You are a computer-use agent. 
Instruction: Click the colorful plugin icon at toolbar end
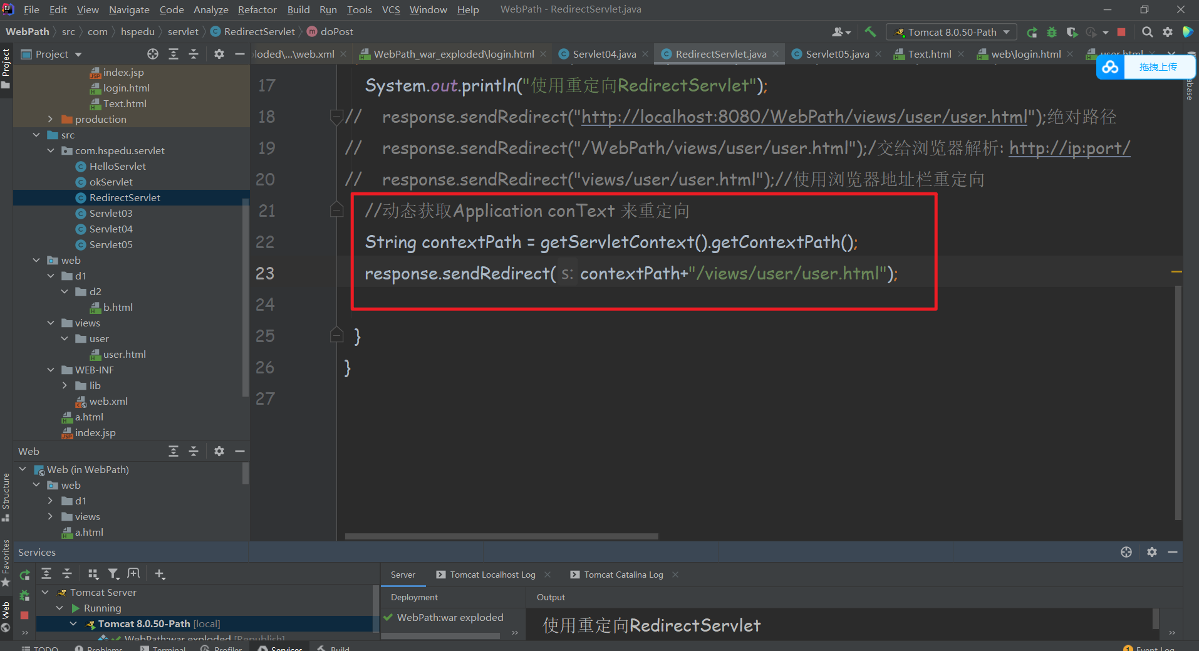pyautogui.click(x=1188, y=32)
